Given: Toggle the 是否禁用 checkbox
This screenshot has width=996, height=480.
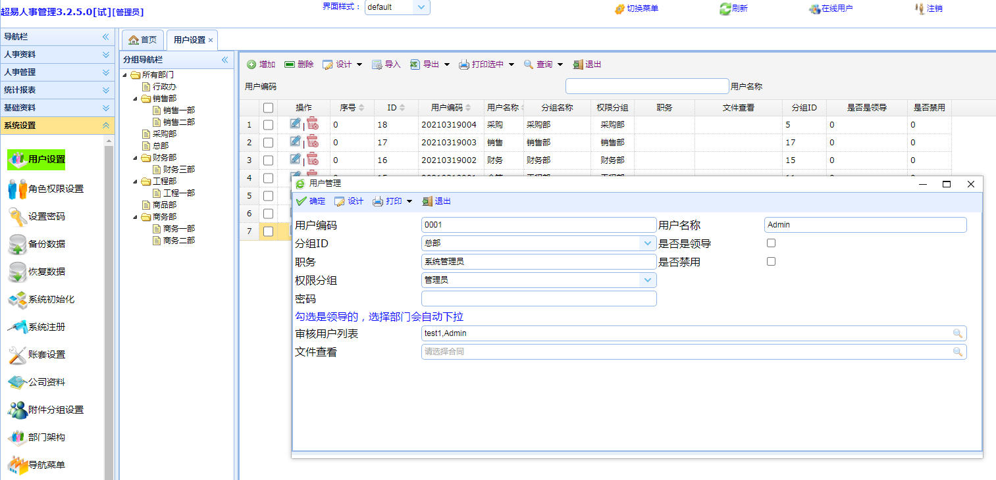Looking at the screenshot, I should click(772, 262).
